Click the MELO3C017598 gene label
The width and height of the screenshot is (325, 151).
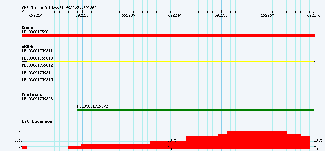[35, 32]
